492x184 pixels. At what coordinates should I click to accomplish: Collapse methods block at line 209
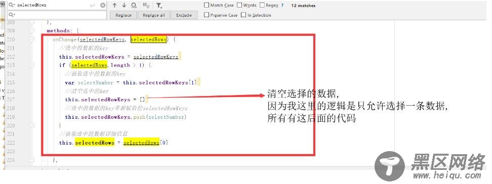[32, 31]
